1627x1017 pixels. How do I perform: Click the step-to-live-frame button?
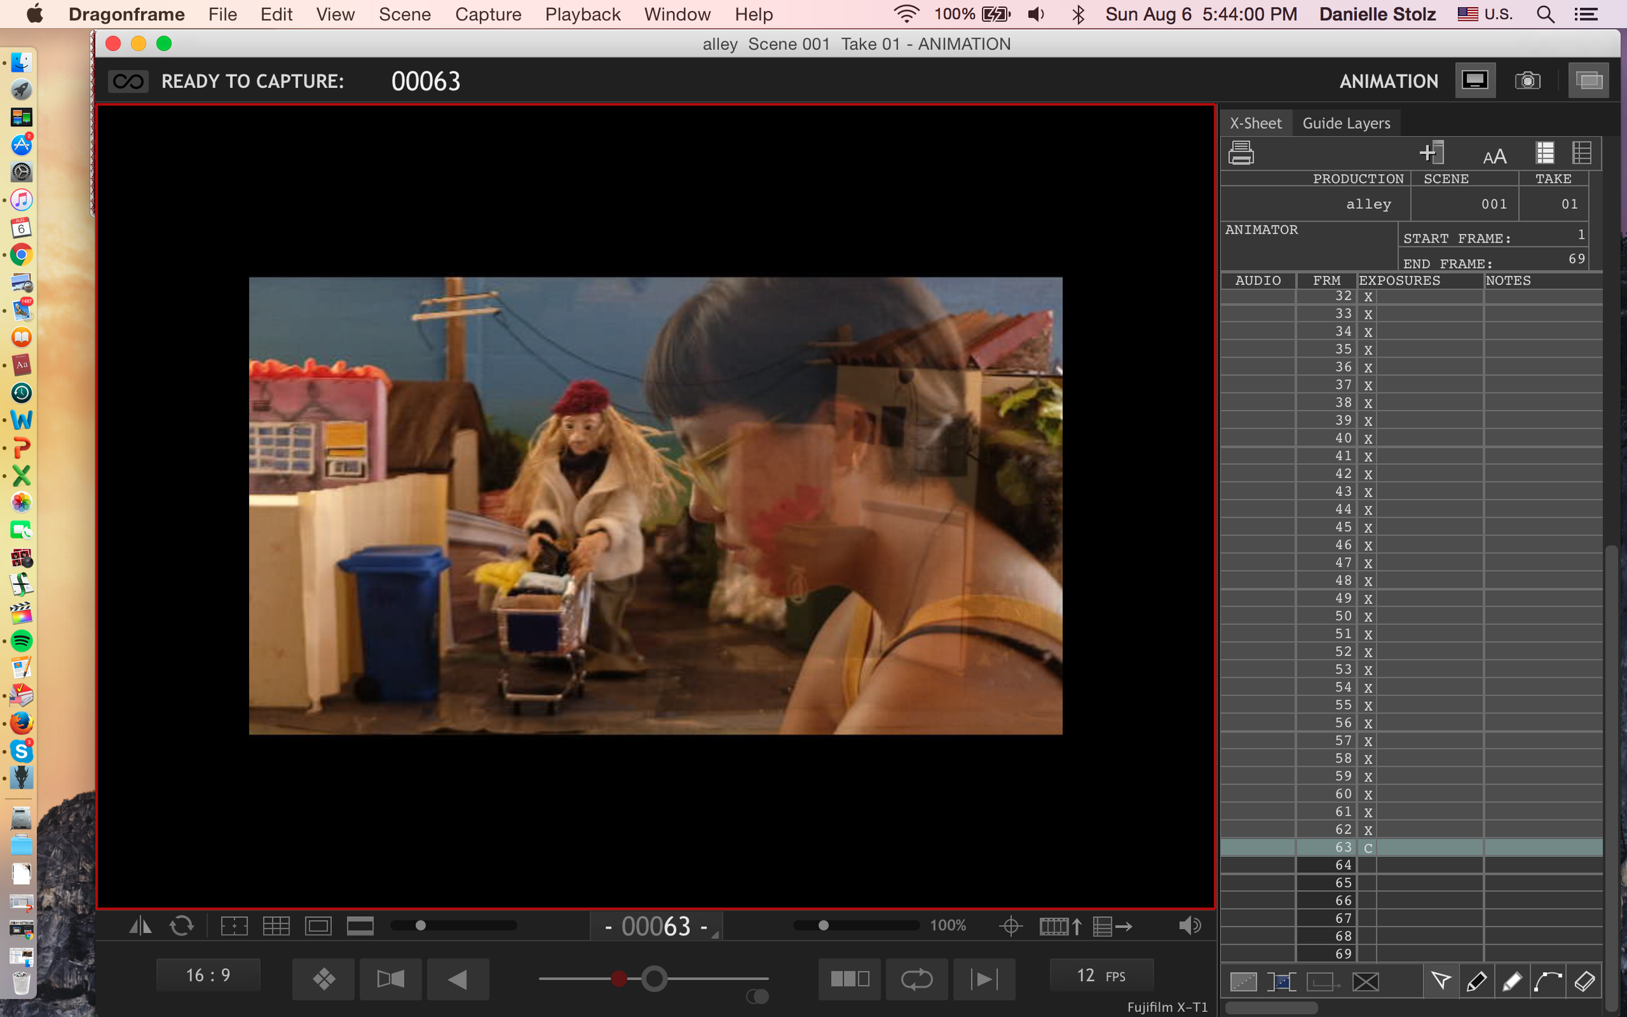pos(984,979)
